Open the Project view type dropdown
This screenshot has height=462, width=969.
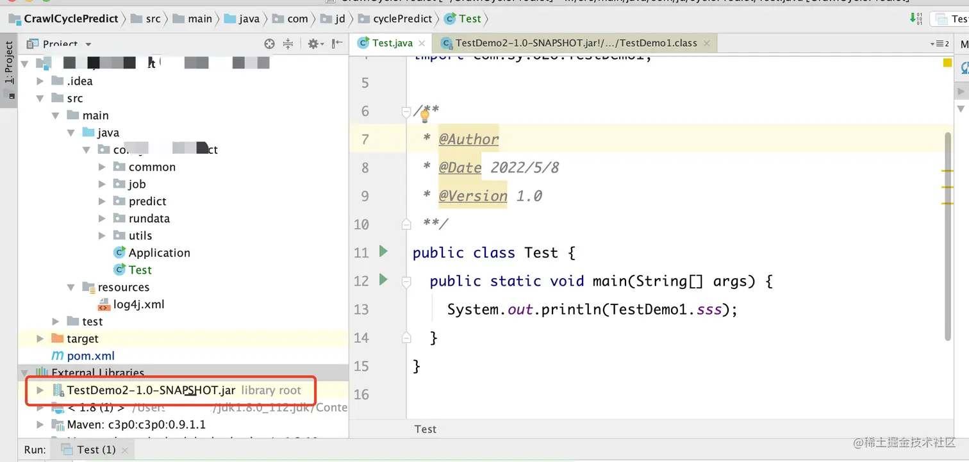coord(88,44)
